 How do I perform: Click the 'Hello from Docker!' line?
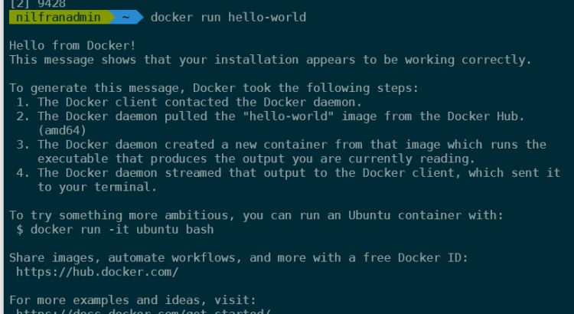tap(73, 45)
